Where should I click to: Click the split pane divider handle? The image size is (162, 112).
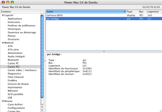tap(104, 51)
